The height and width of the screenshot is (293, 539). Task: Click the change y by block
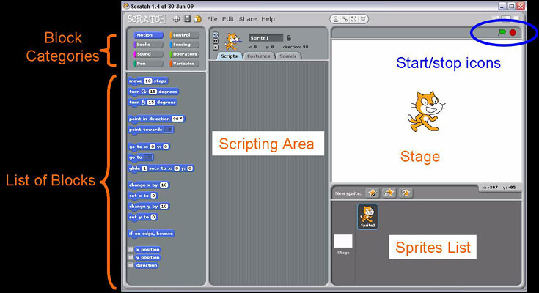(149, 207)
